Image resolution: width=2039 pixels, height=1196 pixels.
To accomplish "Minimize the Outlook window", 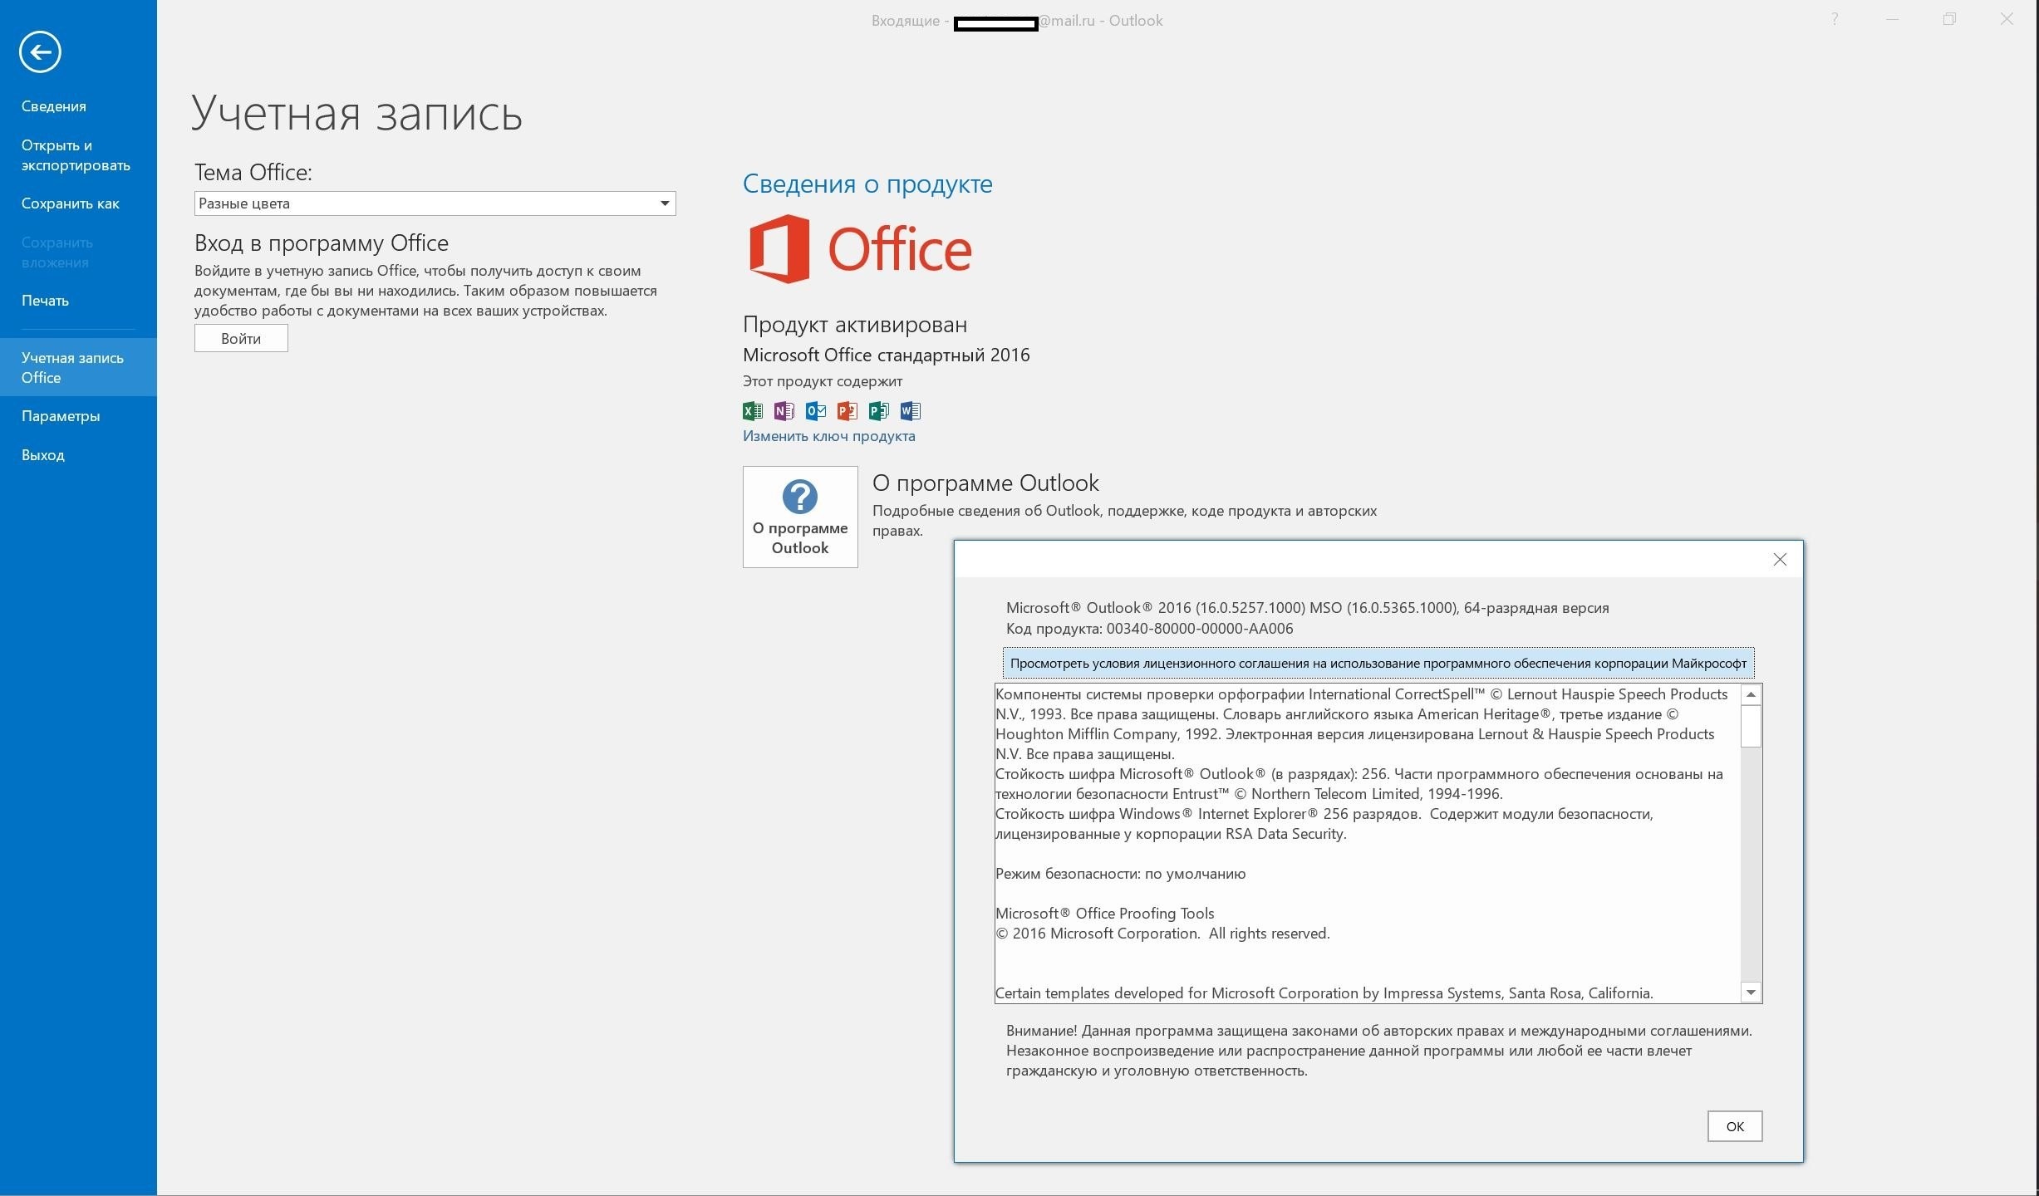I will (1892, 19).
